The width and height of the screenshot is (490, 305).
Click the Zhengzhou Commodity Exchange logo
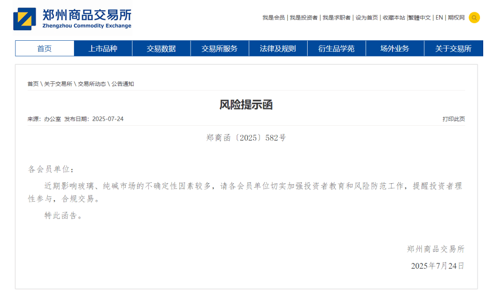[x=72, y=19]
